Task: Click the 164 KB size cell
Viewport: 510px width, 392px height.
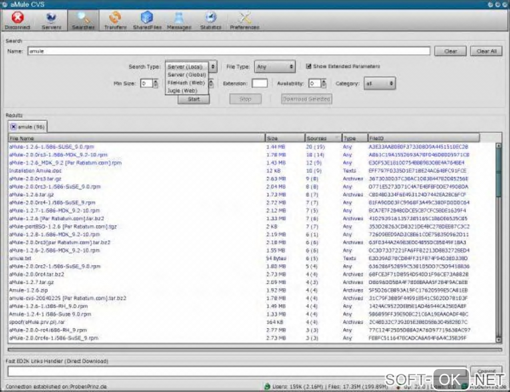Action: (274, 322)
